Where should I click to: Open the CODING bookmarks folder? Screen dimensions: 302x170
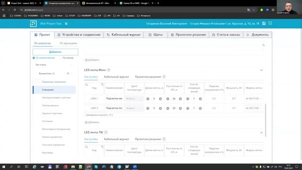click(16, 16)
